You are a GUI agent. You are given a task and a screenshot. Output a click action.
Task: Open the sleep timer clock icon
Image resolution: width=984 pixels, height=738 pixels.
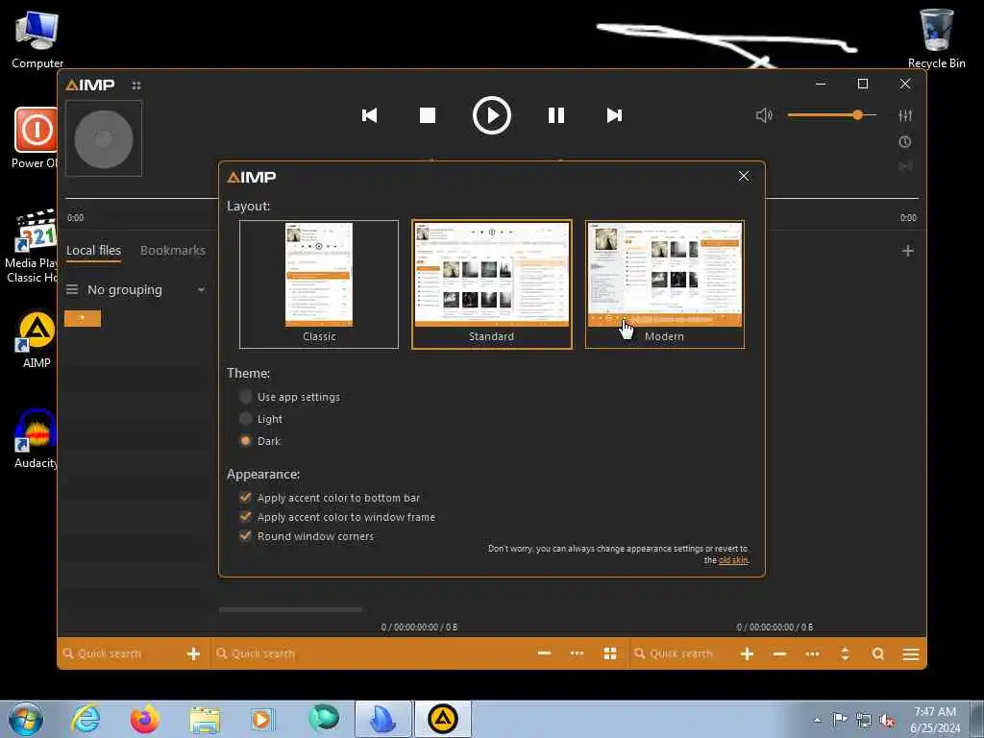point(905,142)
